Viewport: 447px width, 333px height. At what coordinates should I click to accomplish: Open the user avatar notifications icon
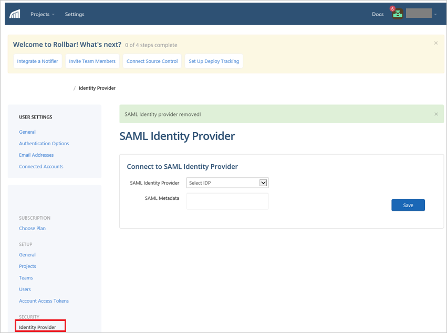coord(398,13)
